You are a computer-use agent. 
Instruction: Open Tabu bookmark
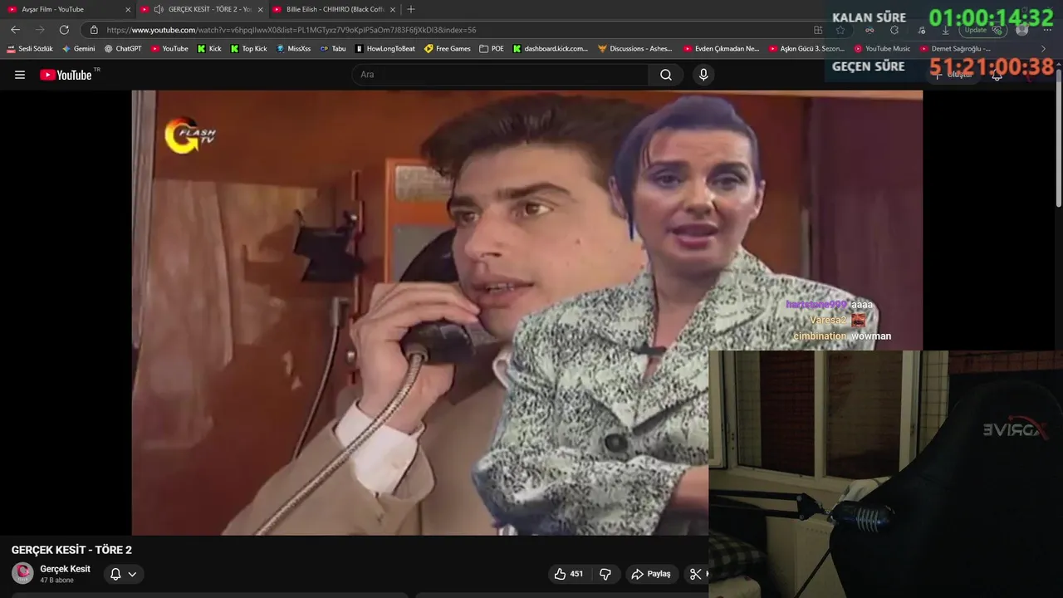[x=332, y=49]
